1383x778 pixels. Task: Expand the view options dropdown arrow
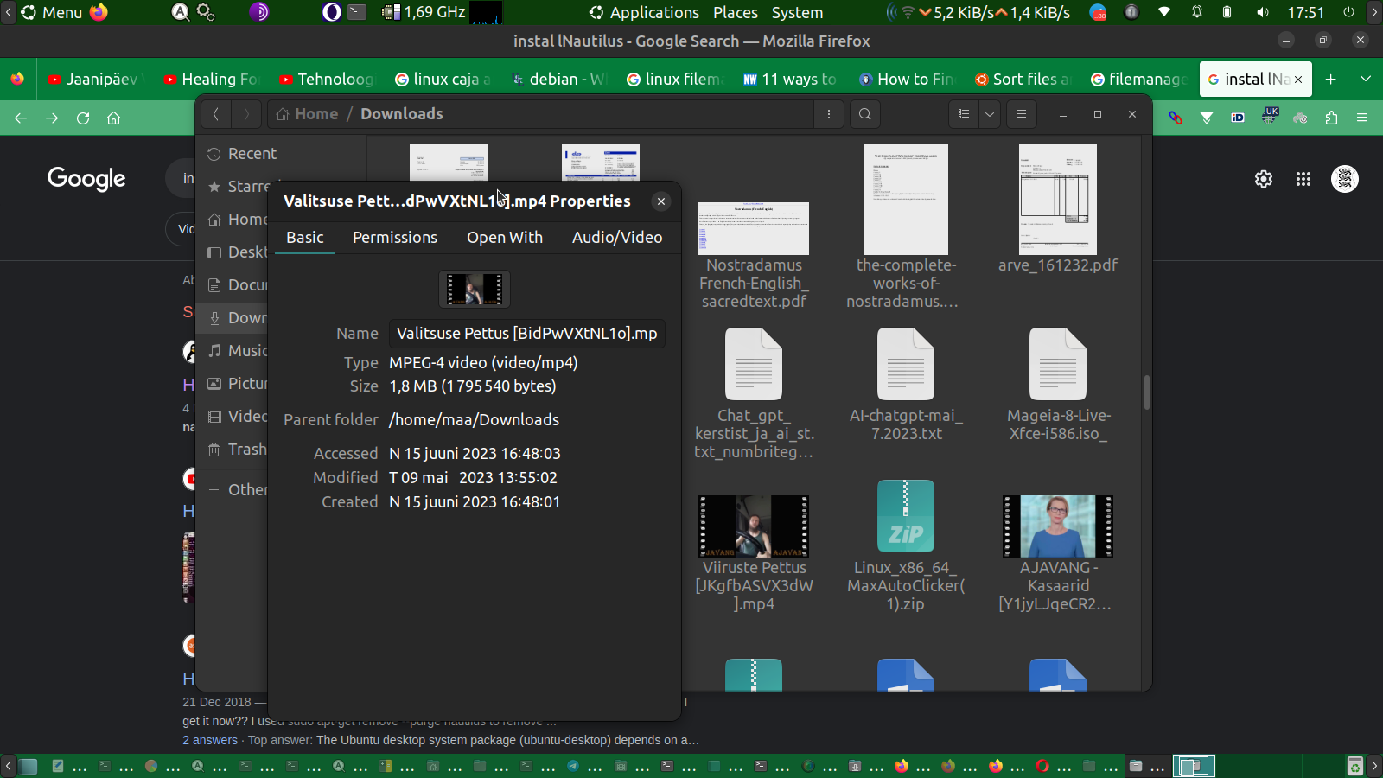990,114
